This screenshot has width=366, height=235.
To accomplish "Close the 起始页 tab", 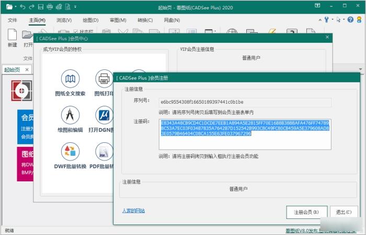I will click(x=27, y=70).
